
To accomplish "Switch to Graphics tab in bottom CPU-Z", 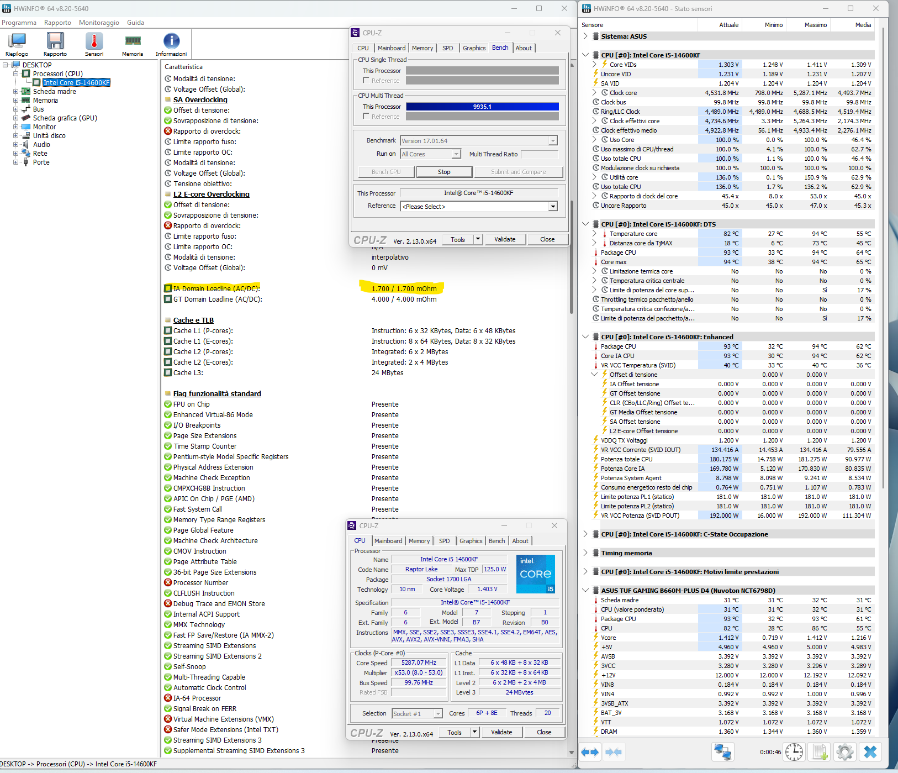I will click(x=471, y=541).
